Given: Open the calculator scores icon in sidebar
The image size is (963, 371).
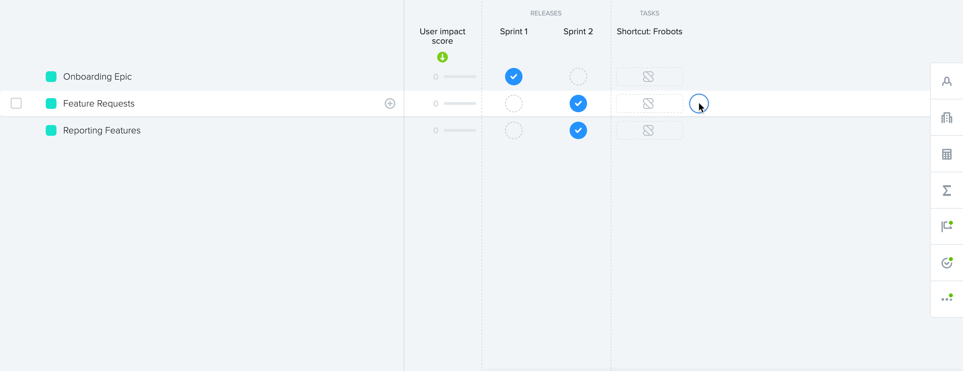Looking at the screenshot, I should [x=947, y=154].
